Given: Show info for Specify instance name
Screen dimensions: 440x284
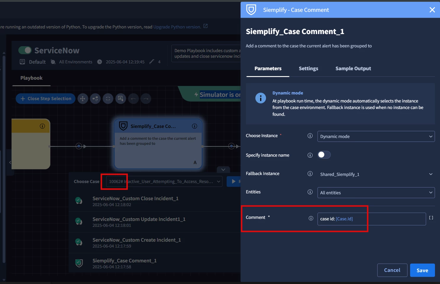Looking at the screenshot, I should click(310, 155).
